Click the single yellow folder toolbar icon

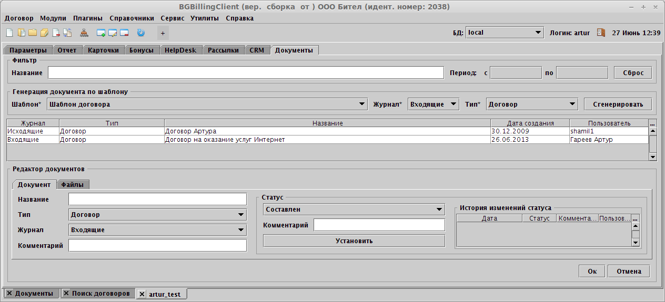pyautogui.click(x=33, y=33)
